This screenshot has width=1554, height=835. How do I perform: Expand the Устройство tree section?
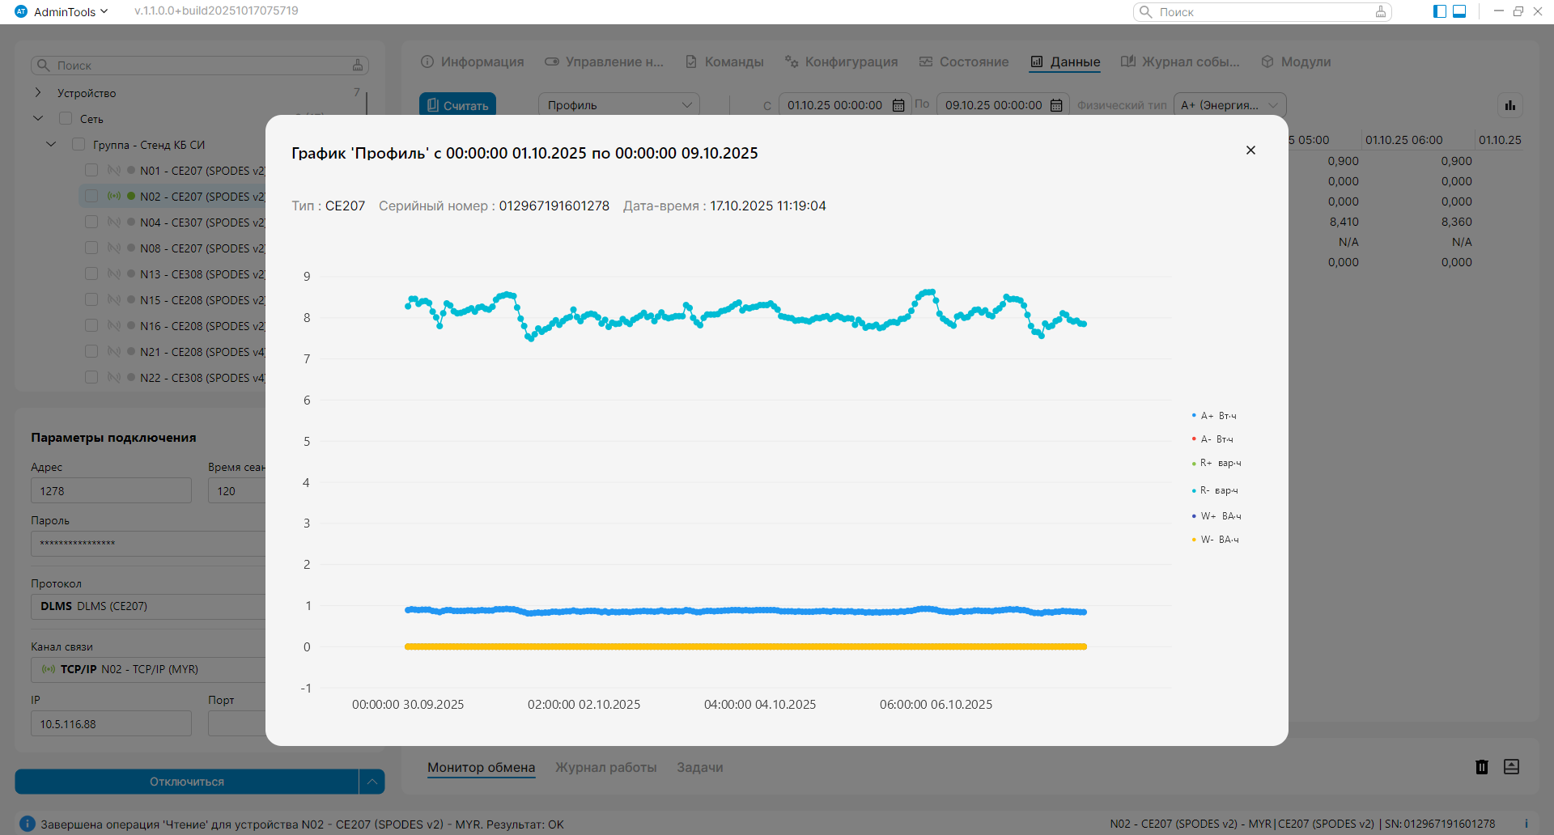click(x=38, y=93)
